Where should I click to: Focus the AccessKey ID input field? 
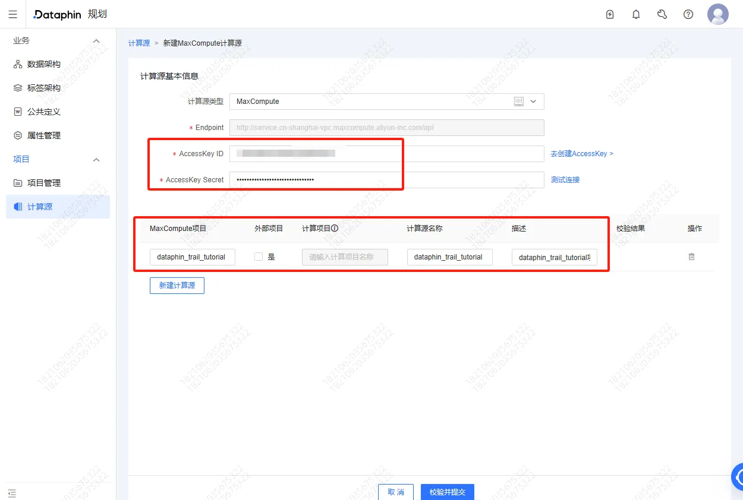[x=386, y=154]
